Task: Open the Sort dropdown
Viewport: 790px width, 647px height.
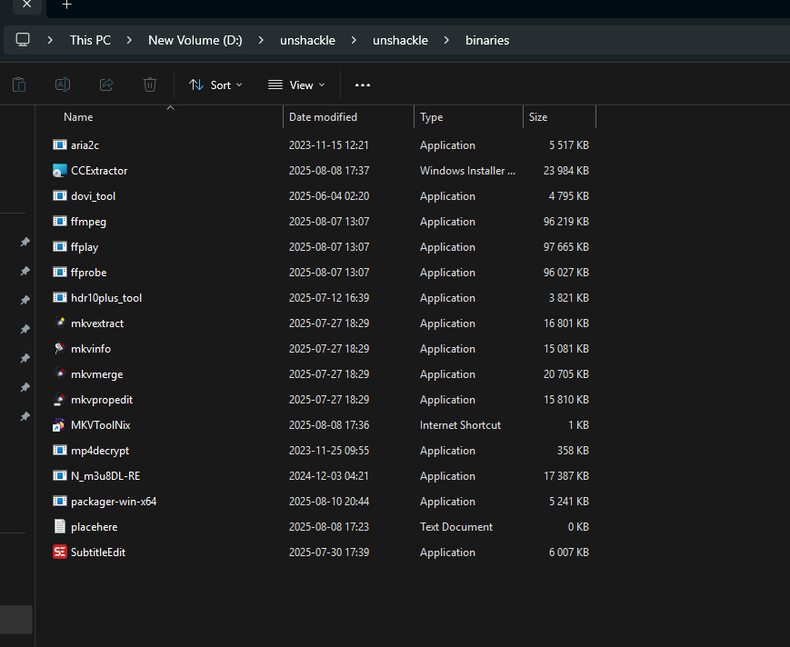Action: pyautogui.click(x=215, y=85)
